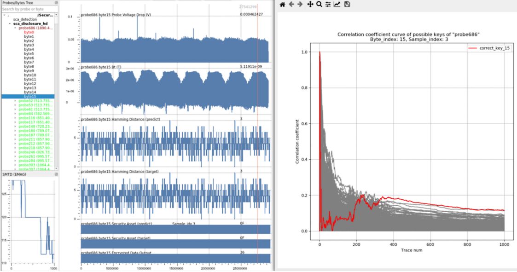Click the Search by probe or byte field

[28, 9]
